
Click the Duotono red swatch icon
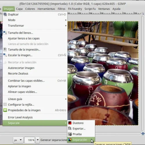pyautogui.click(x=70, y=123)
